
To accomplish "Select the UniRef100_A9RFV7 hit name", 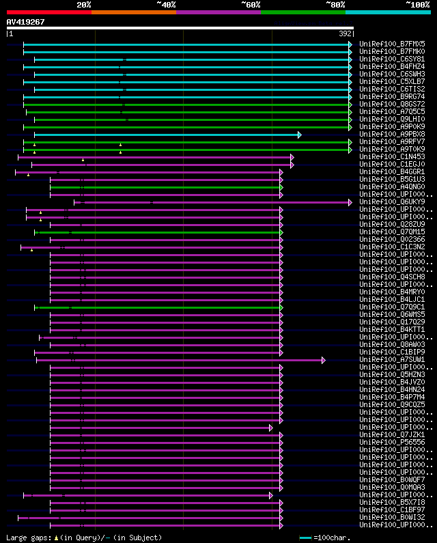I will 392,141.
